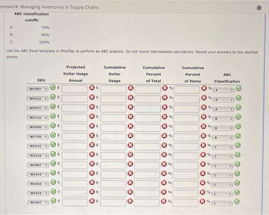Click green check beside WC713 SKU

pos(53,116)
